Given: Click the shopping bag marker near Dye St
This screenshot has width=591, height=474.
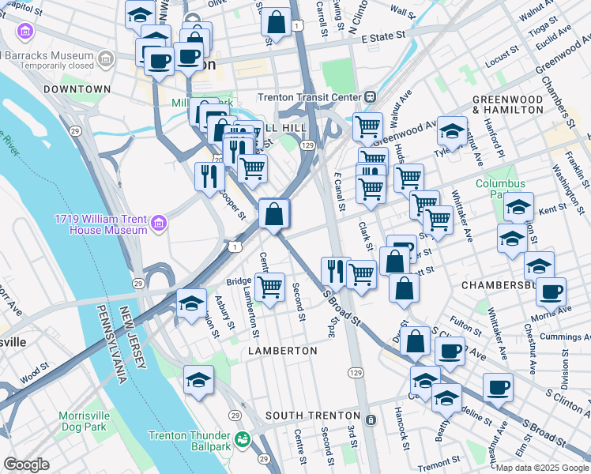Looking at the screenshot, I should pos(415,344).
